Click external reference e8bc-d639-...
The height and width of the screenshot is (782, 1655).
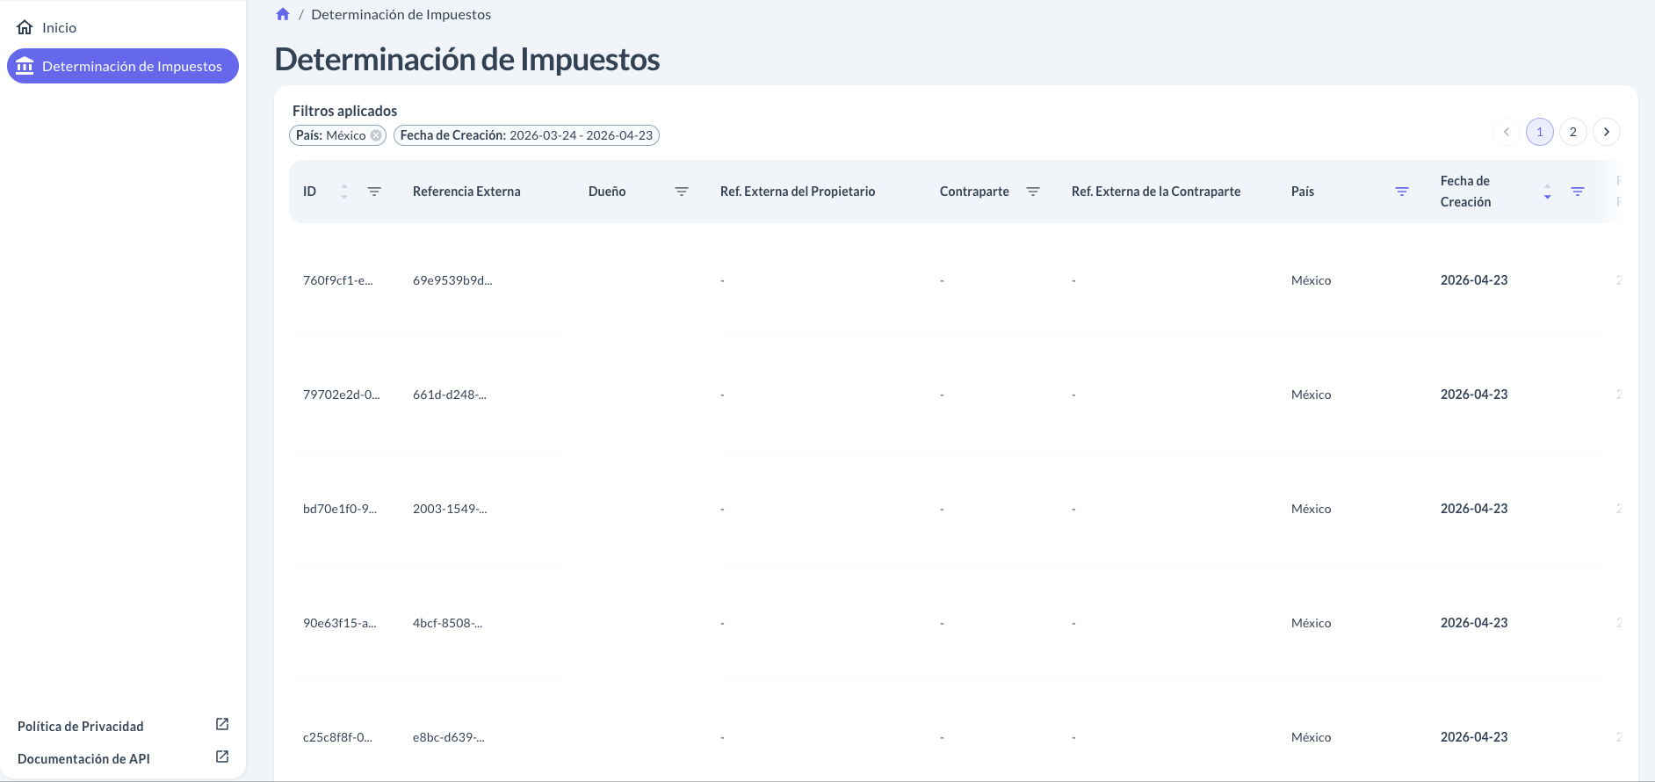449,737
